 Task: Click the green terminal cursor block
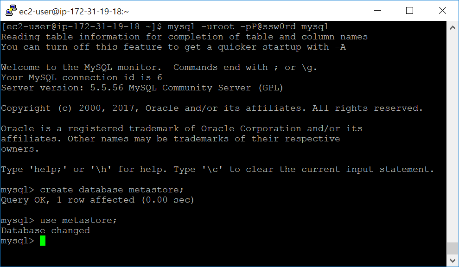[x=43, y=241]
